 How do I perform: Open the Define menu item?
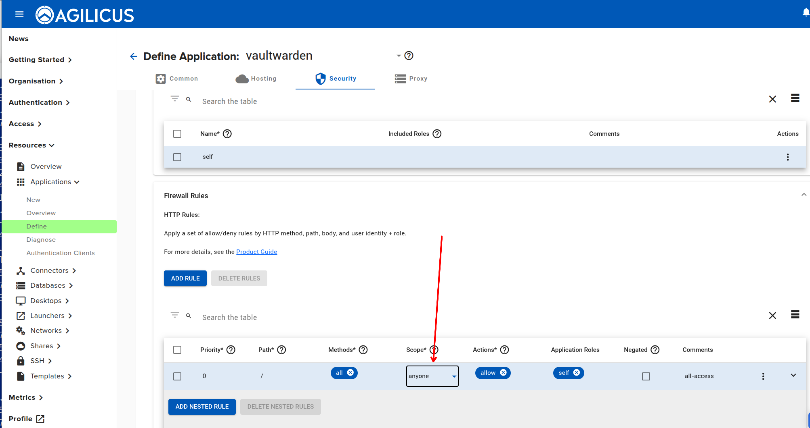pos(59,226)
